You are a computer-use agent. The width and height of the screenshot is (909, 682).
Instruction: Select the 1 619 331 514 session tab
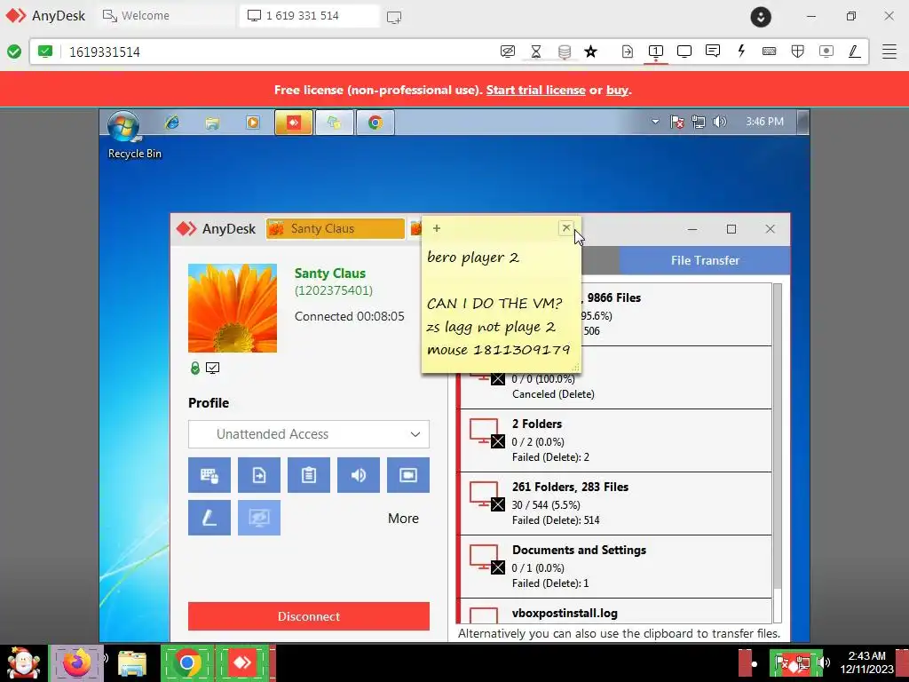[x=309, y=16]
